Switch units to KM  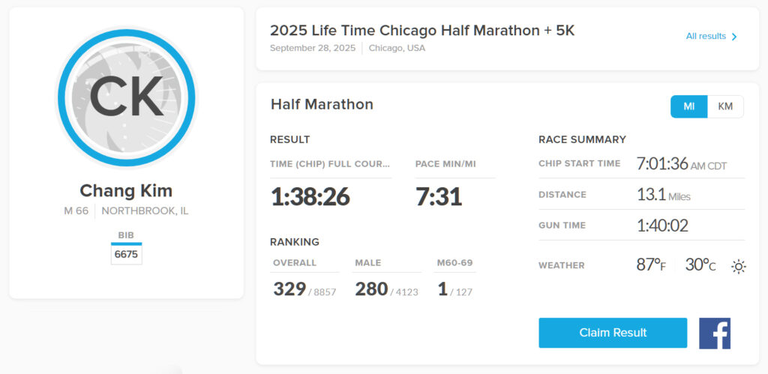pyautogui.click(x=725, y=106)
